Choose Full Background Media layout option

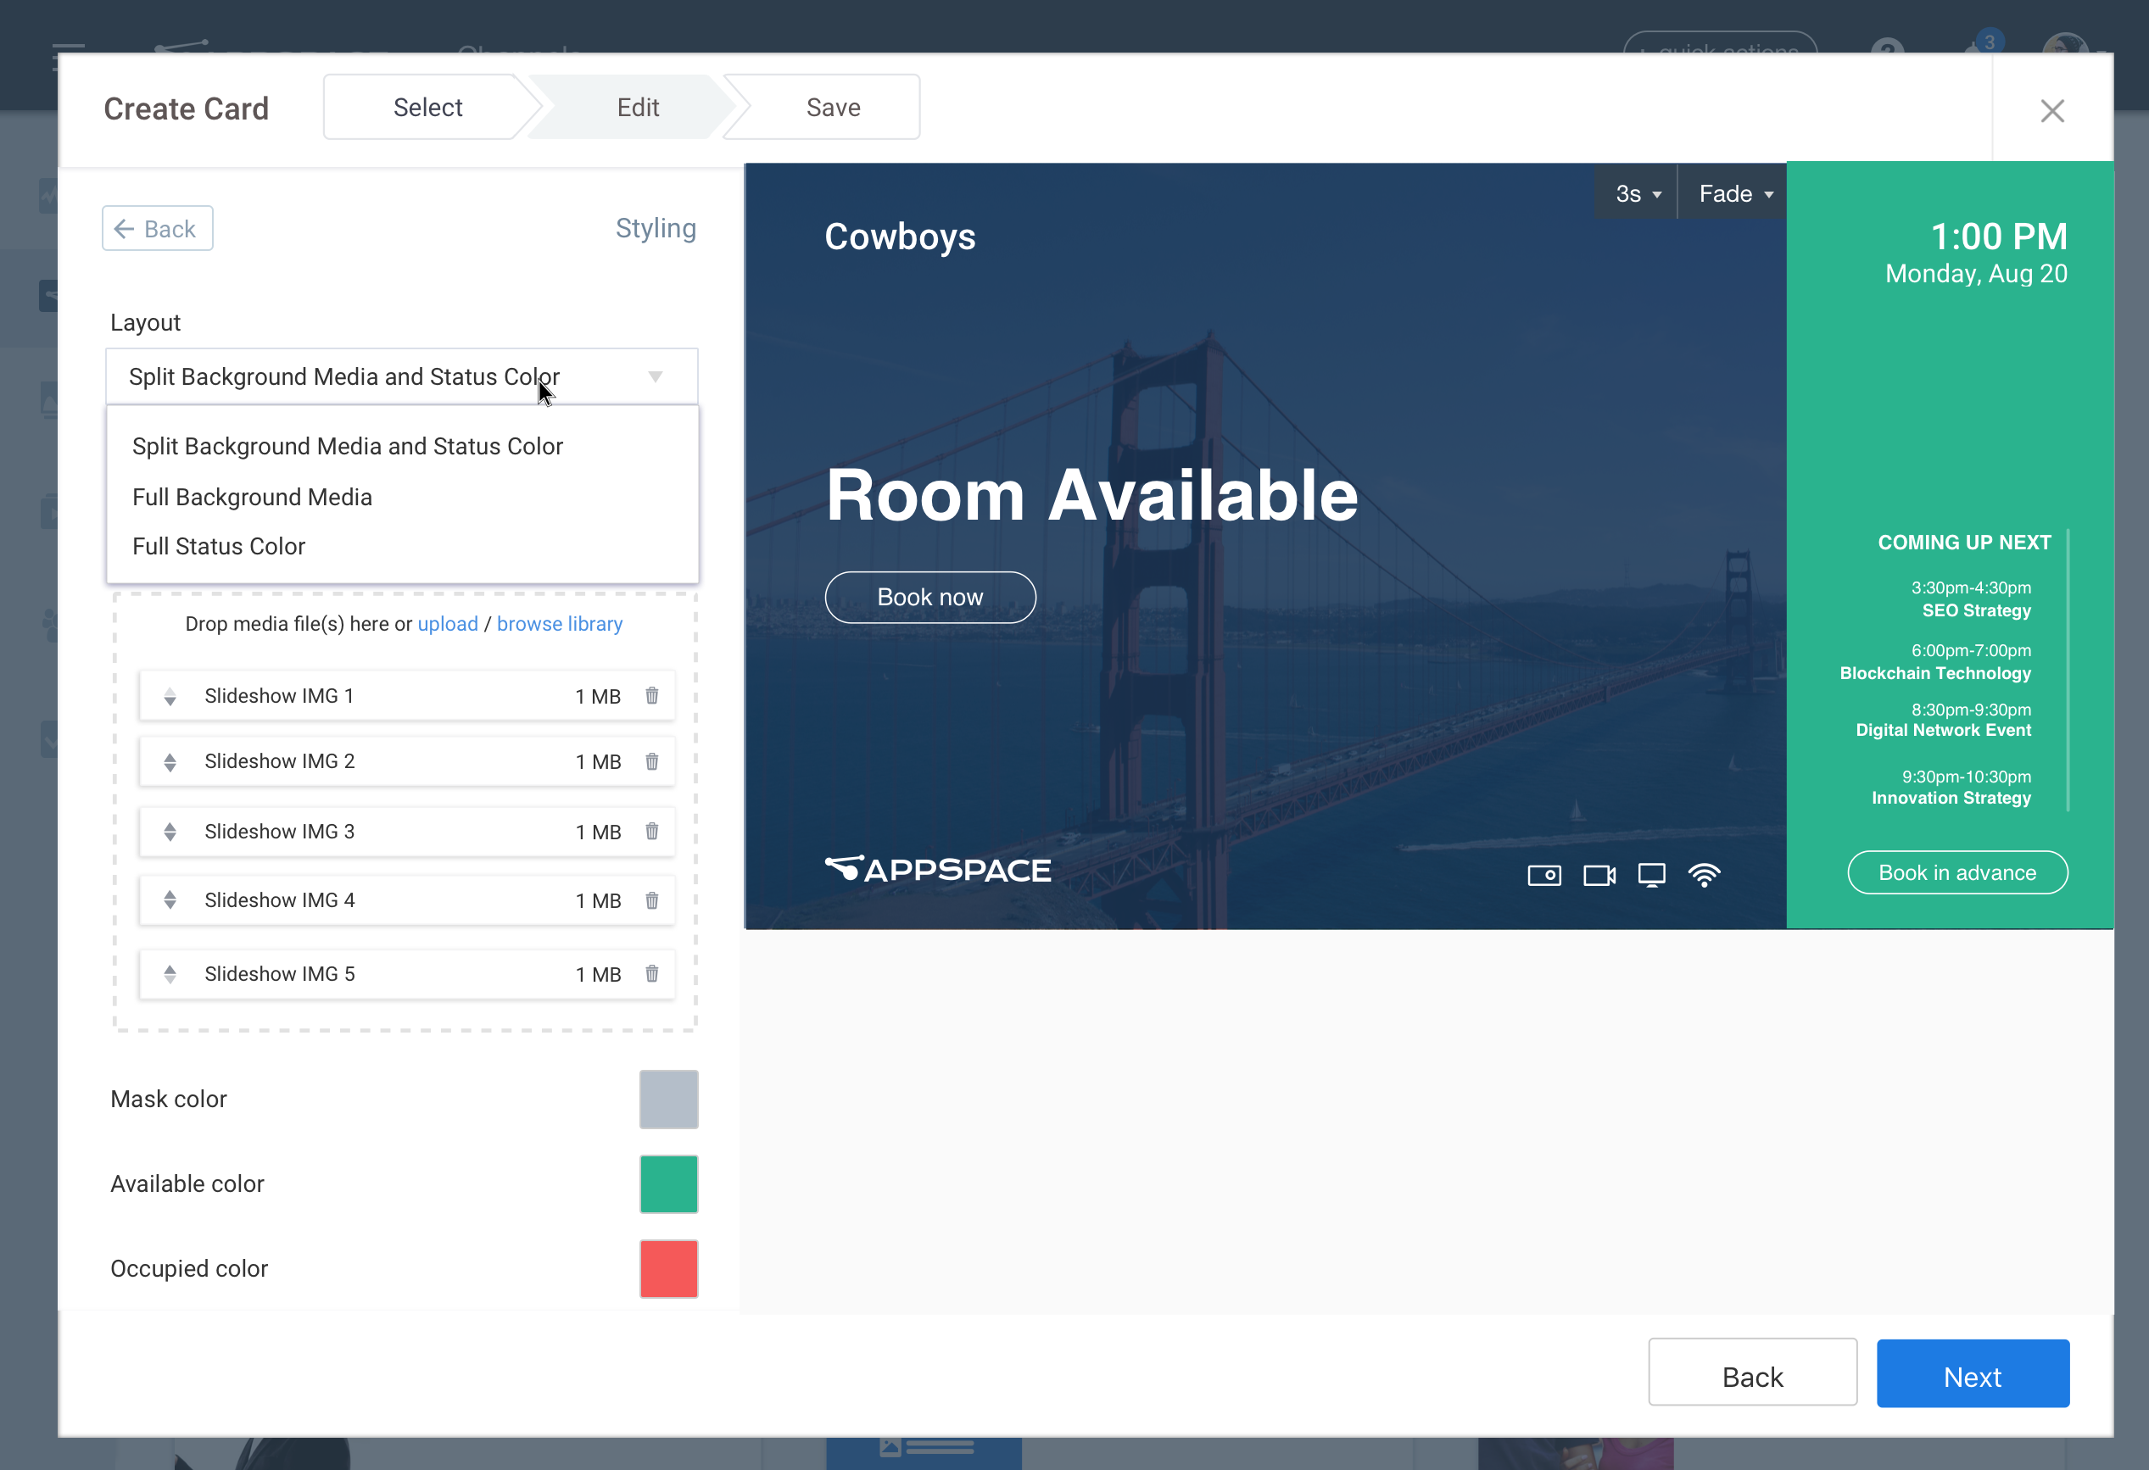[x=252, y=497]
